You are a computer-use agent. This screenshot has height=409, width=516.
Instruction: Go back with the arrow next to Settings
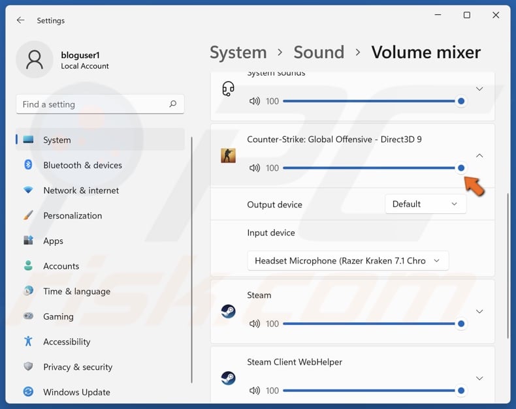coord(20,20)
